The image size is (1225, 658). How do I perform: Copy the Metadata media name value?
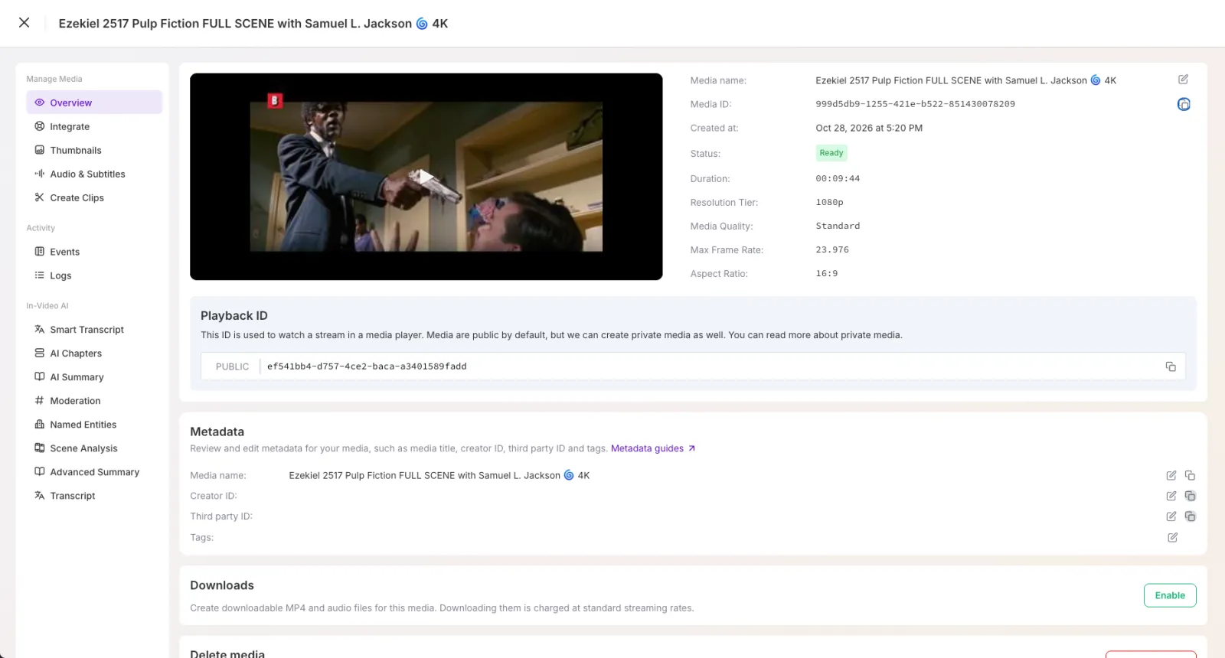[x=1190, y=476]
